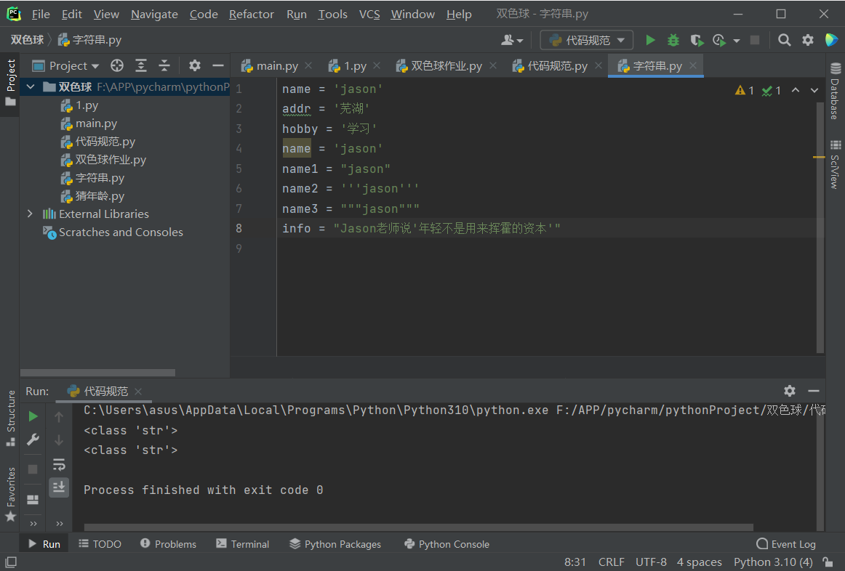Toggle soft-wrap in the Run console

pos(59,464)
